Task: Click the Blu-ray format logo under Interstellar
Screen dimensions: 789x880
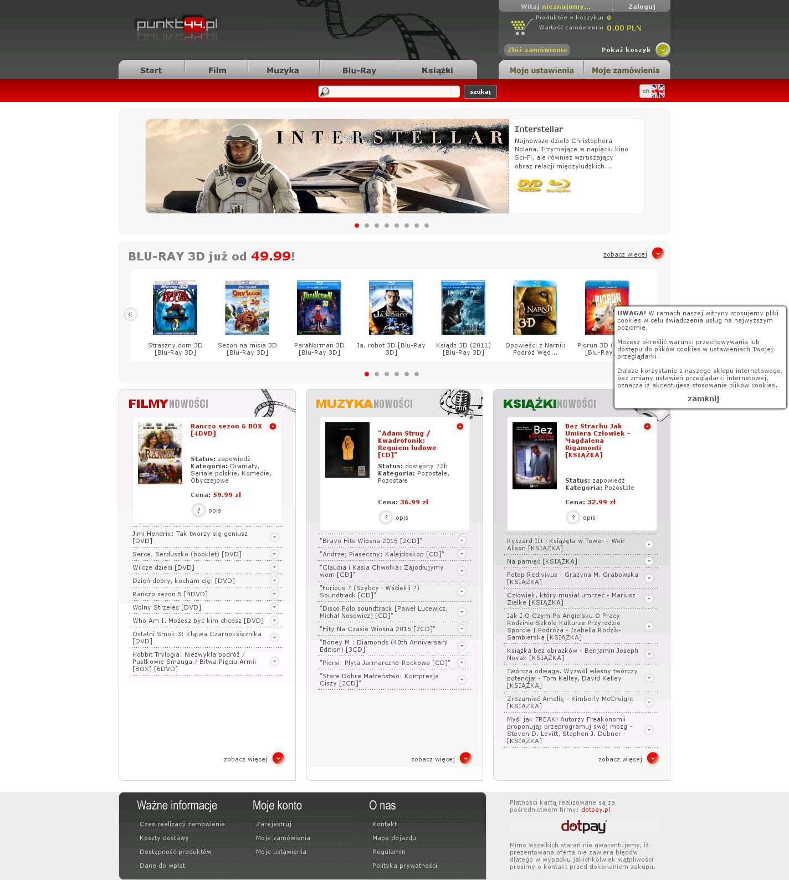Action: tap(559, 186)
